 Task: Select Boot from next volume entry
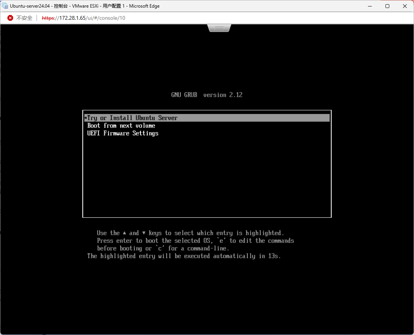[x=121, y=126]
